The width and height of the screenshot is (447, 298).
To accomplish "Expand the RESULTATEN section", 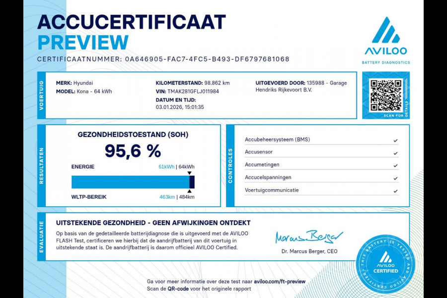I will tap(43, 165).
